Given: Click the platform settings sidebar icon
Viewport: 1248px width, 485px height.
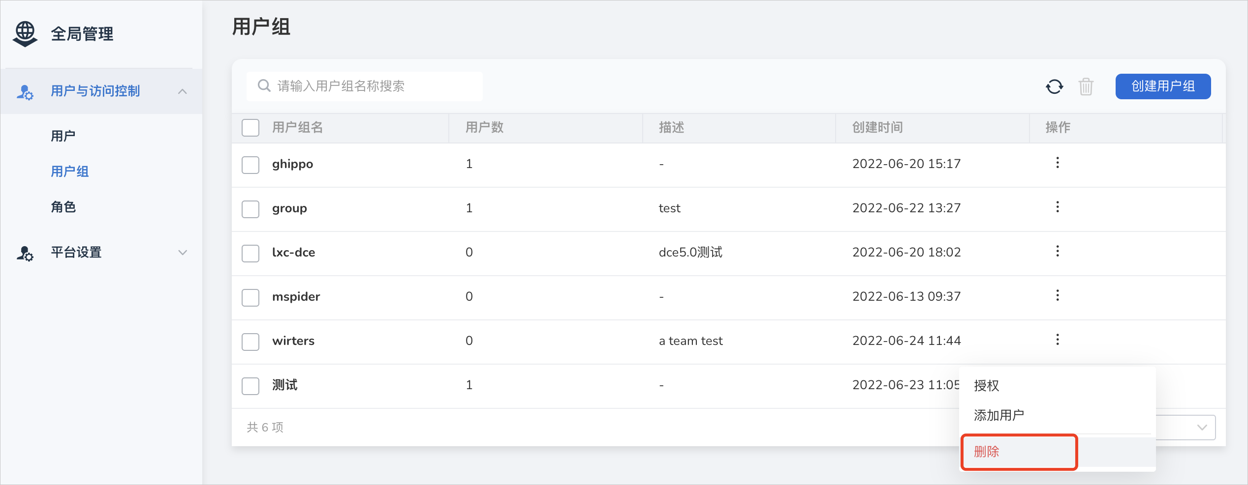Looking at the screenshot, I should click(x=25, y=253).
